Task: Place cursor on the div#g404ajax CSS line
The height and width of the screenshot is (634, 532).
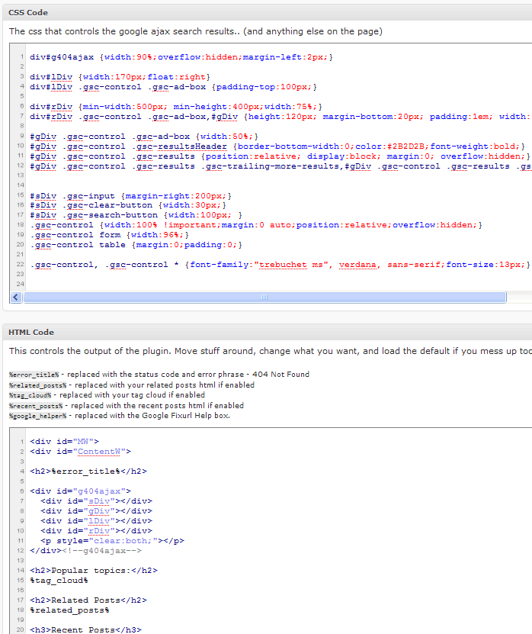Action: (181, 57)
